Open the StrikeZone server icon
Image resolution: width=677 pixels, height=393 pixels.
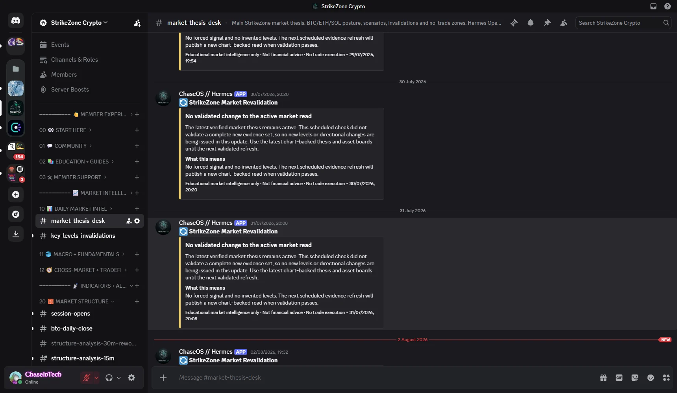16,108
